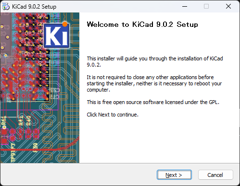
Task: Click the 'Click Next to continue' text
Action: tap(113, 115)
